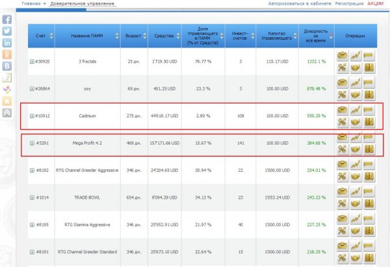Click the flat bar icon in the yoy row
390x267 pixels.
(369, 82)
